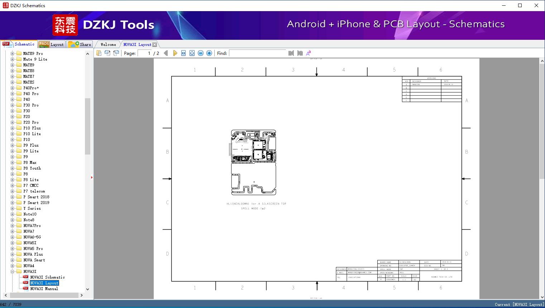Screen dimensions: 545x308
Task: Fit the page to width
Action: (x=183, y=53)
